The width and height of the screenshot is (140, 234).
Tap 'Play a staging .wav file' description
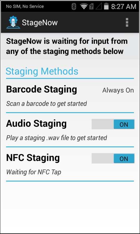coord(56,138)
